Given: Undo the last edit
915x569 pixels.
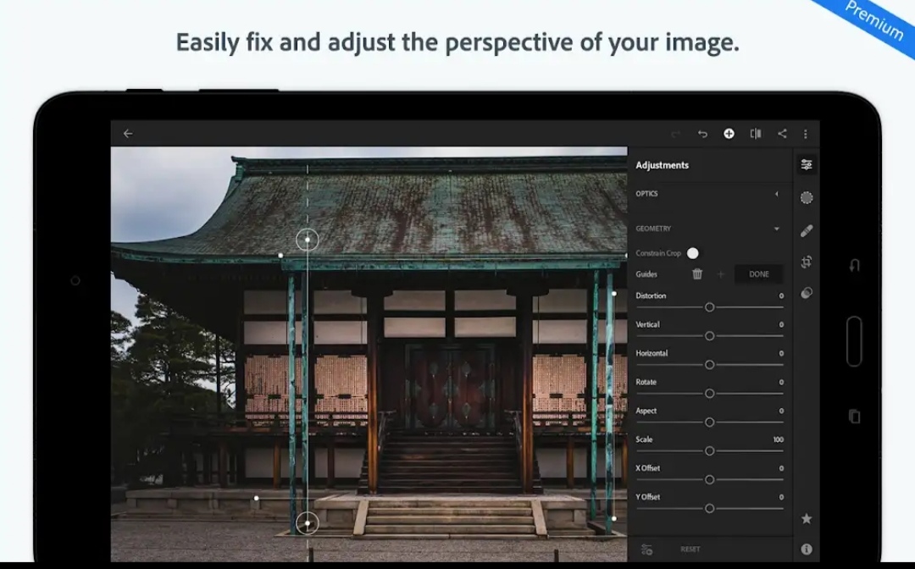Looking at the screenshot, I should point(702,134).
